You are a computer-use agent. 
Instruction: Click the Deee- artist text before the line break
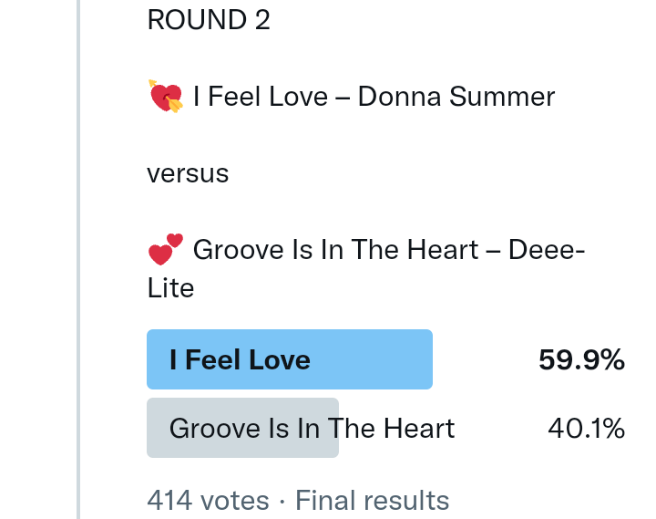547,249
